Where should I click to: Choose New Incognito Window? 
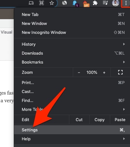(72, 32)
